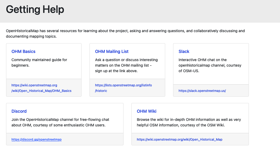Viewport: 280px width, 163px height.
Task: Click the introductory paragraph about OHM resources
Action: tap(125, 33)
